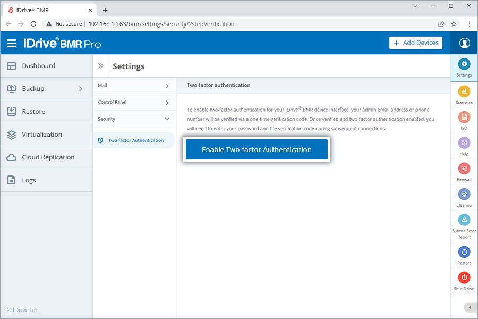Open Submit Error Report icon
The height and width of the screenshot is (319, 478).
(x=464, y=220)
